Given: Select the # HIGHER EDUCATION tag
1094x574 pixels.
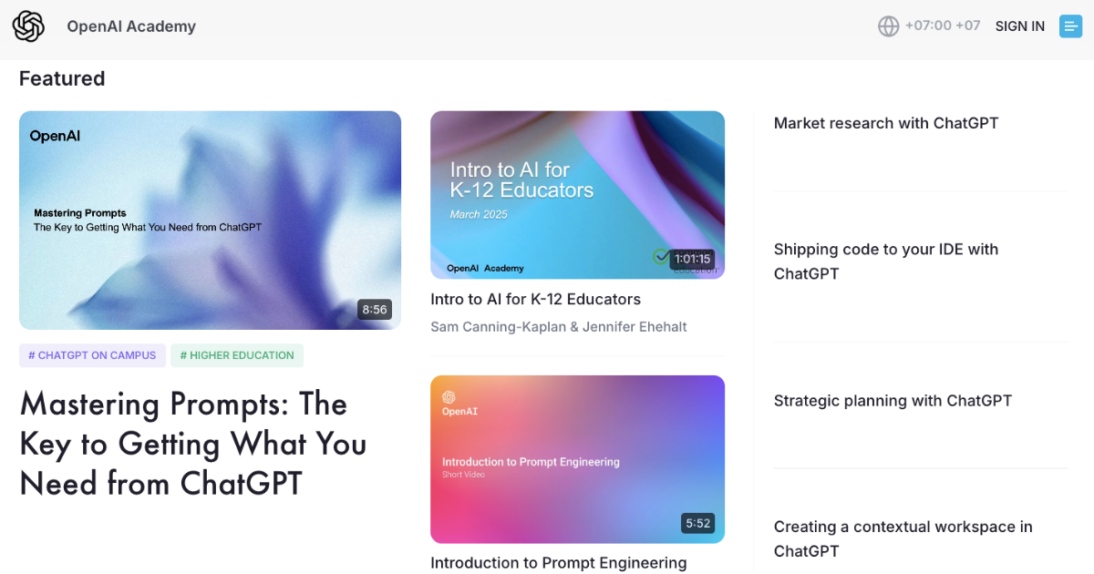Looking at the screenshot, I should click(237, 355).
